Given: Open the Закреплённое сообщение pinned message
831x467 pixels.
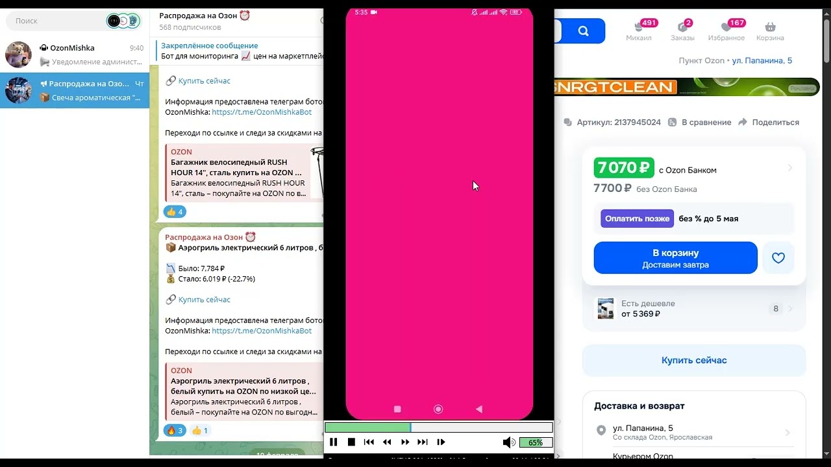Looking at the screenshot, I should (x=239, y=51).
